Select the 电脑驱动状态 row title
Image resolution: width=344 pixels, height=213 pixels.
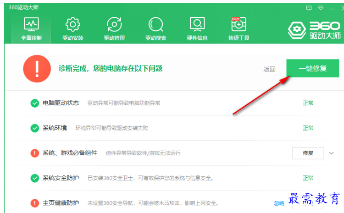(x=61, y=103)
